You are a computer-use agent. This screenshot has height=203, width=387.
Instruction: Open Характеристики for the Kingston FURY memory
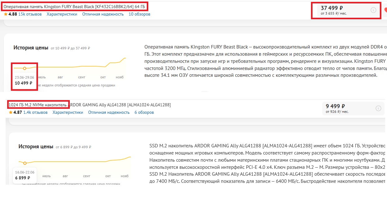pyautogui.click(x=62, y=14)
